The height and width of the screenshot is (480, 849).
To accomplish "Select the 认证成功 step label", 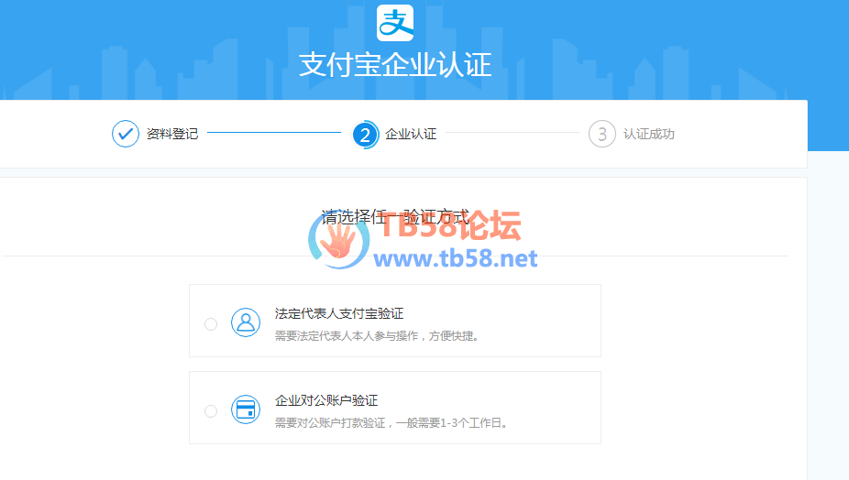I will pyautogui.click(x=648, y=134).
